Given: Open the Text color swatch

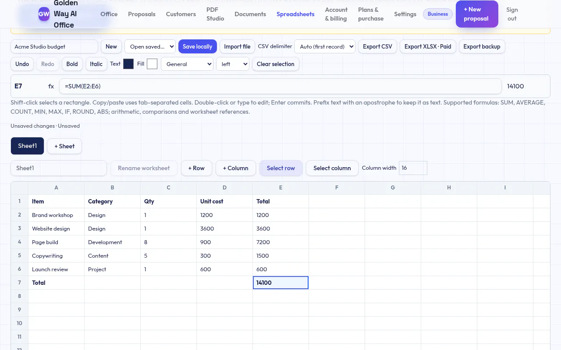Looking at the screenshot, I should click(128, 64).
